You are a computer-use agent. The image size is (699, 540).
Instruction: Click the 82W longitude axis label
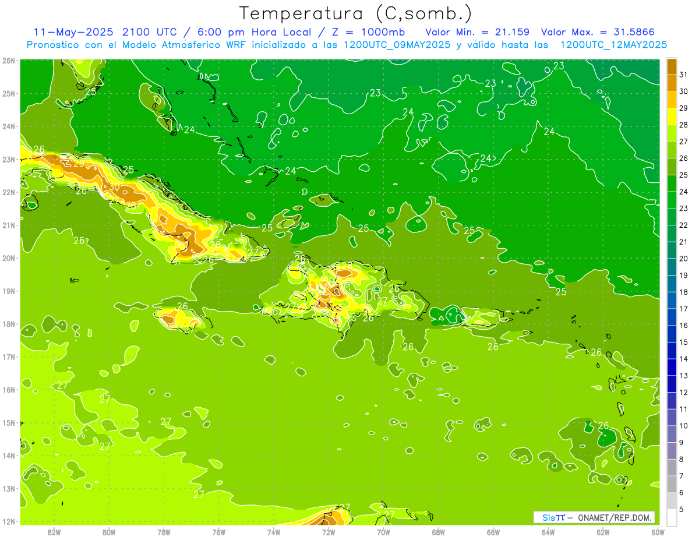click(x=54, y=532)
